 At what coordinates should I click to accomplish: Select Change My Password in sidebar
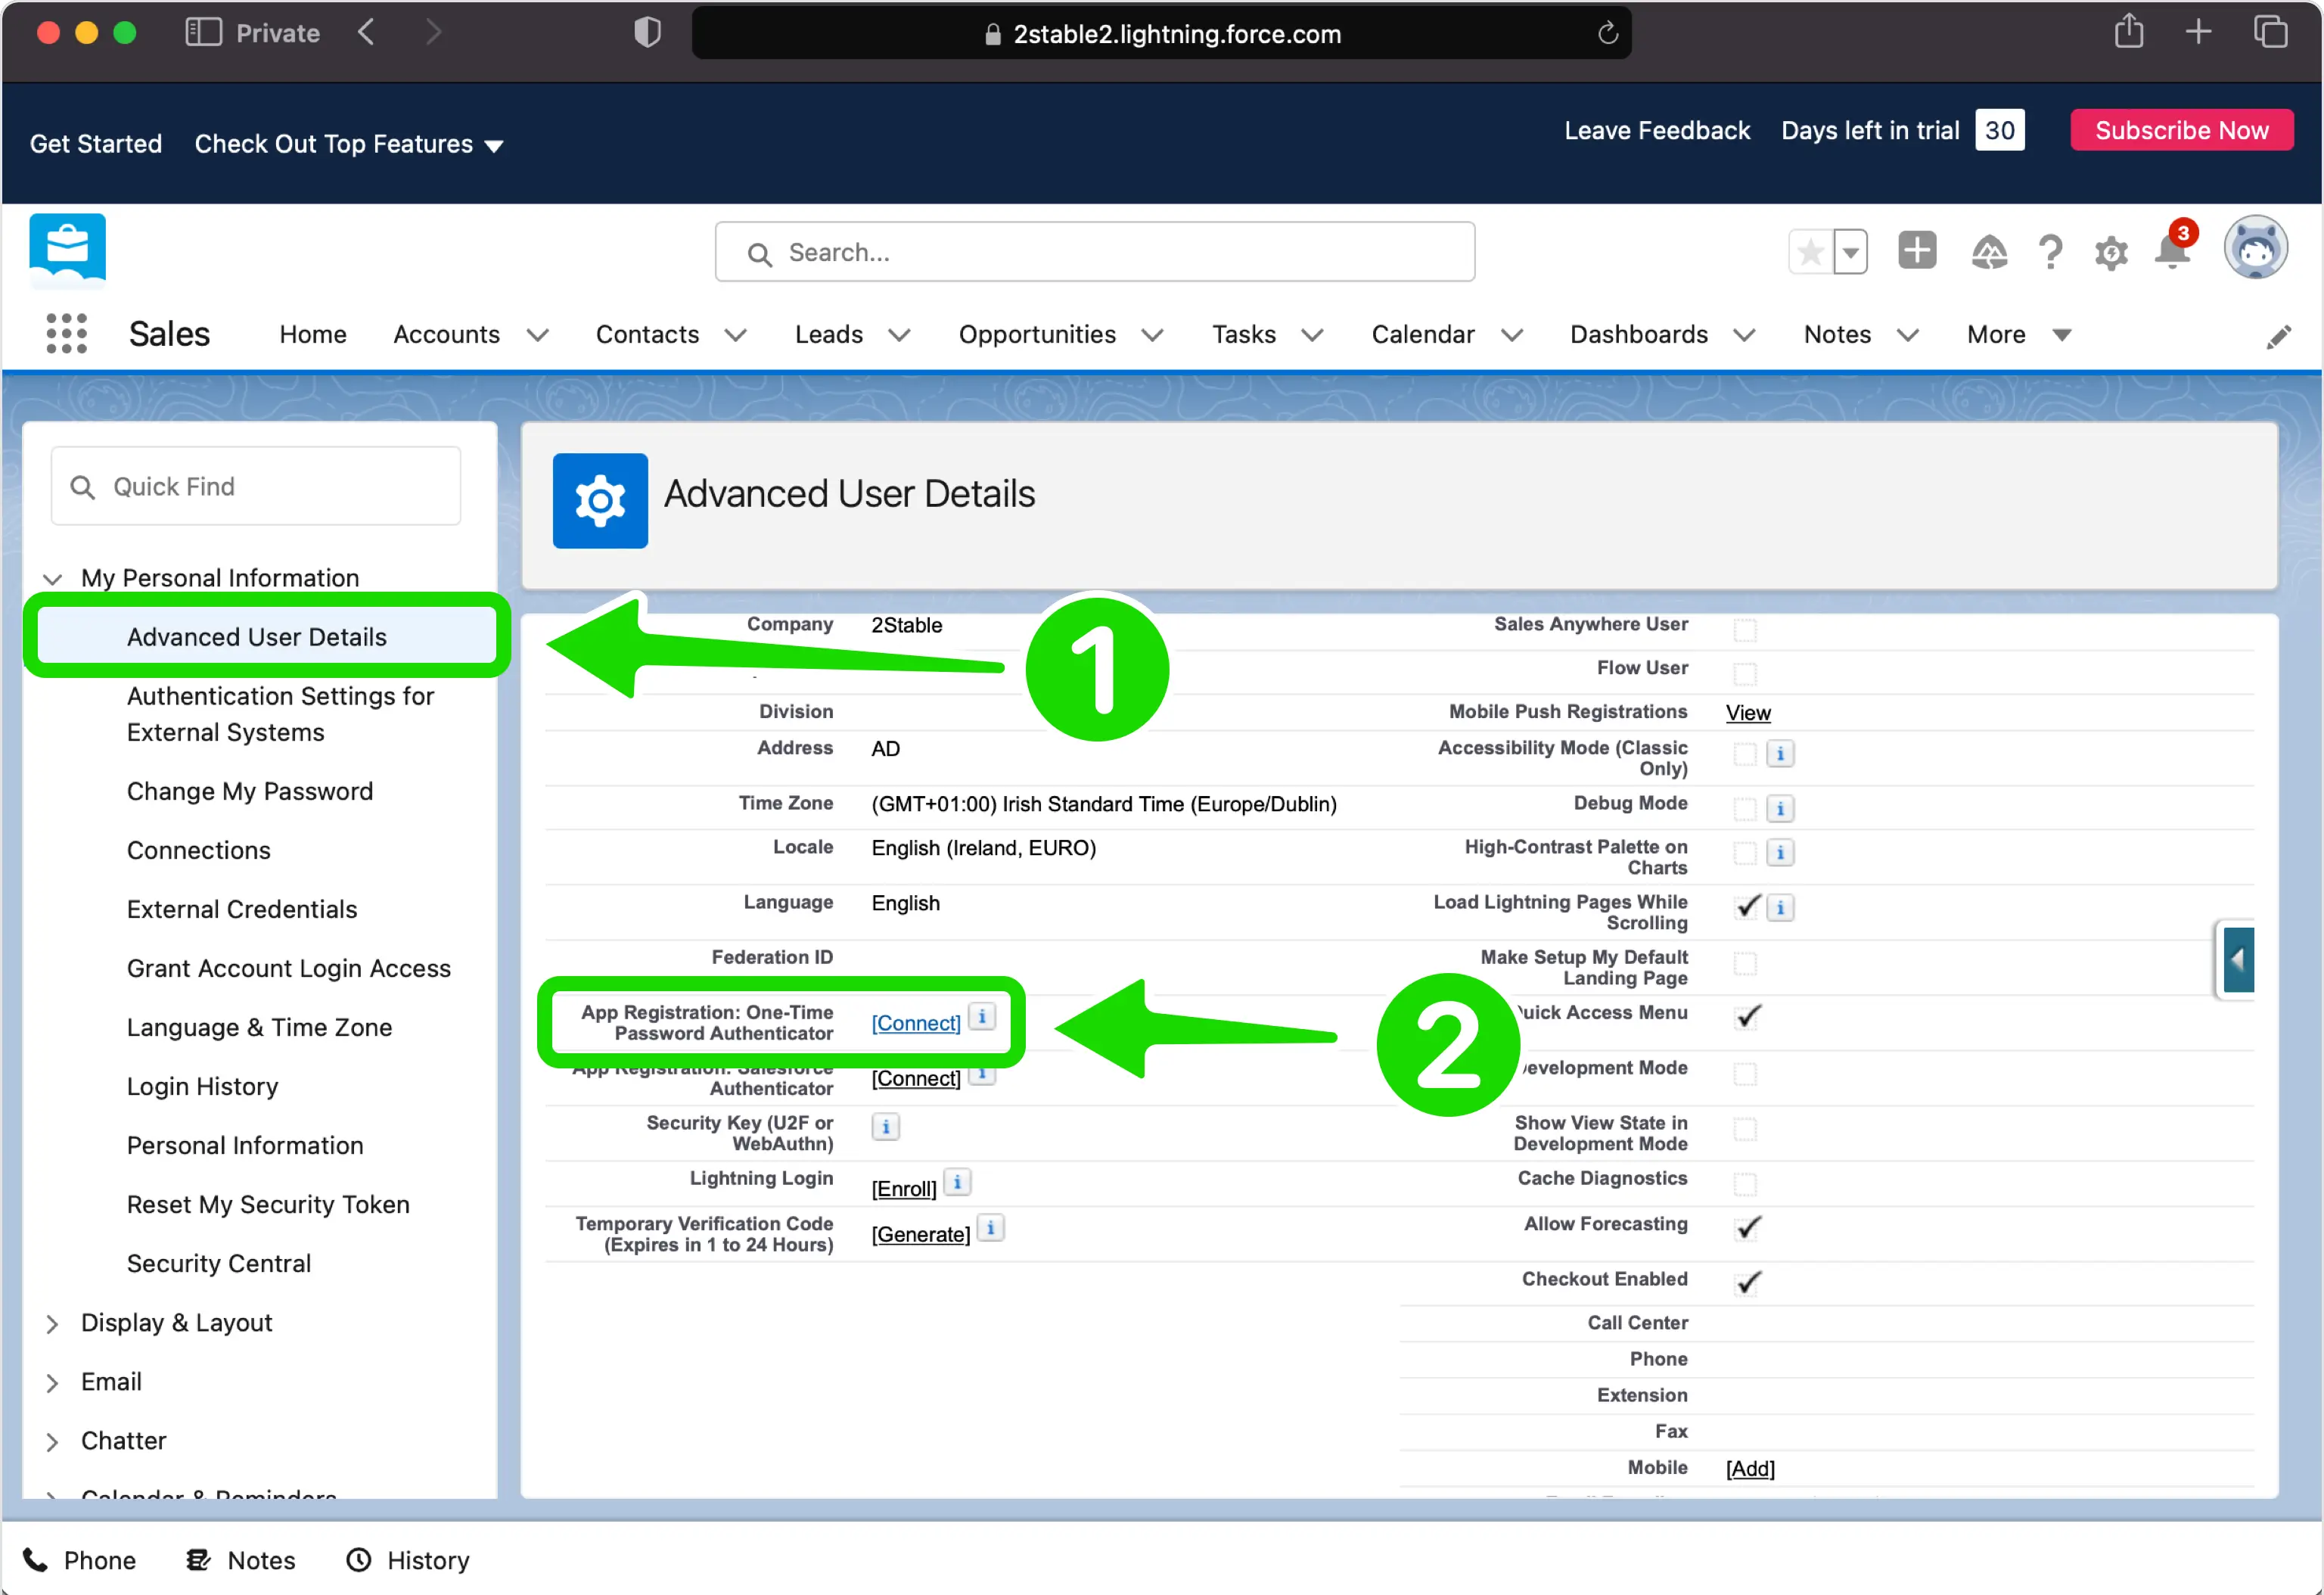click(x=249, y=791)
